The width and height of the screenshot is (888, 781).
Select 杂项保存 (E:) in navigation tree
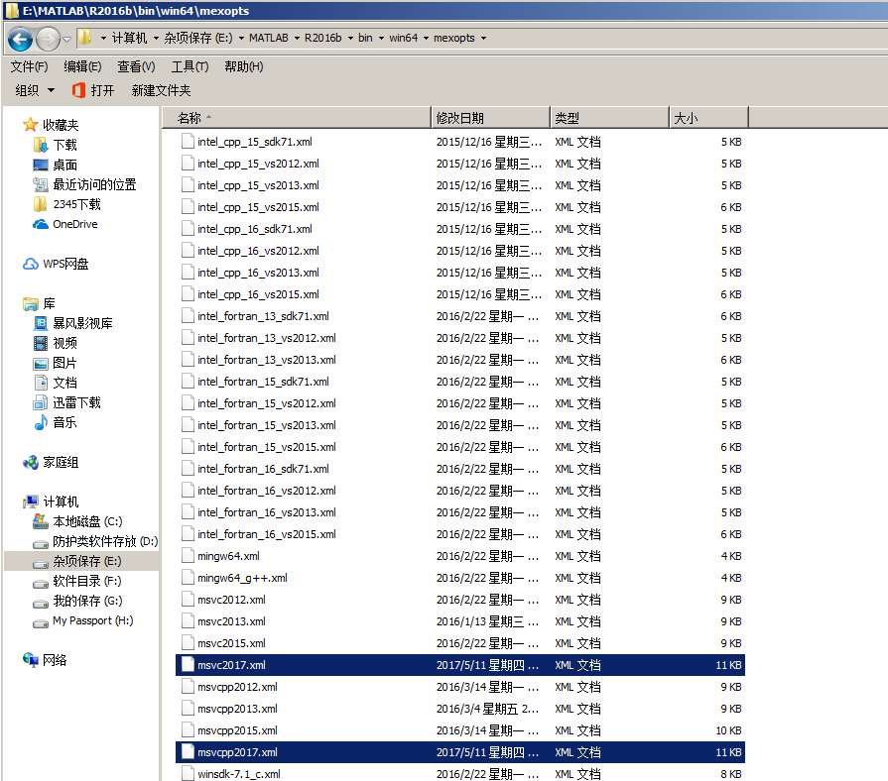click(81, 561)
